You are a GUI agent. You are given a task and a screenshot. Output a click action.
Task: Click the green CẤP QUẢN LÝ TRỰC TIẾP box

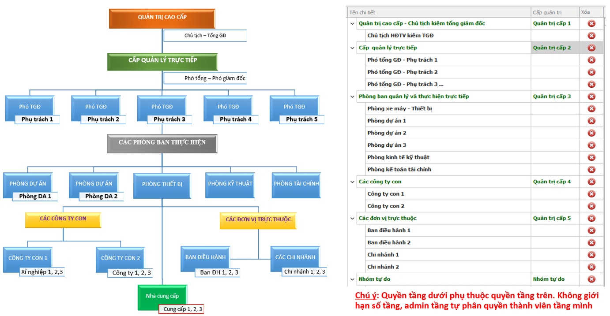point(162,61)
